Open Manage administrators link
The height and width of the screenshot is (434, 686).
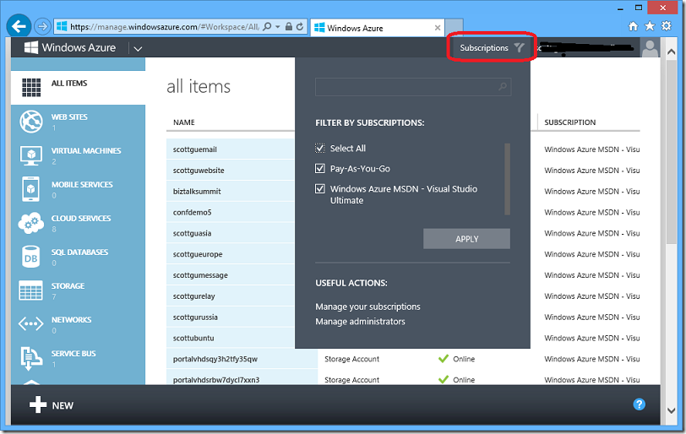(x=360, y=321)
